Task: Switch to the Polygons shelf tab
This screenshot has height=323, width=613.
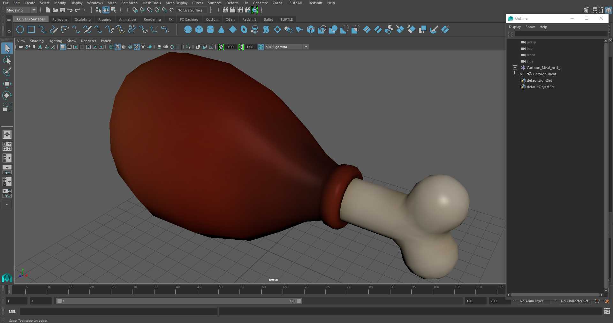Action: pos(60,19)
